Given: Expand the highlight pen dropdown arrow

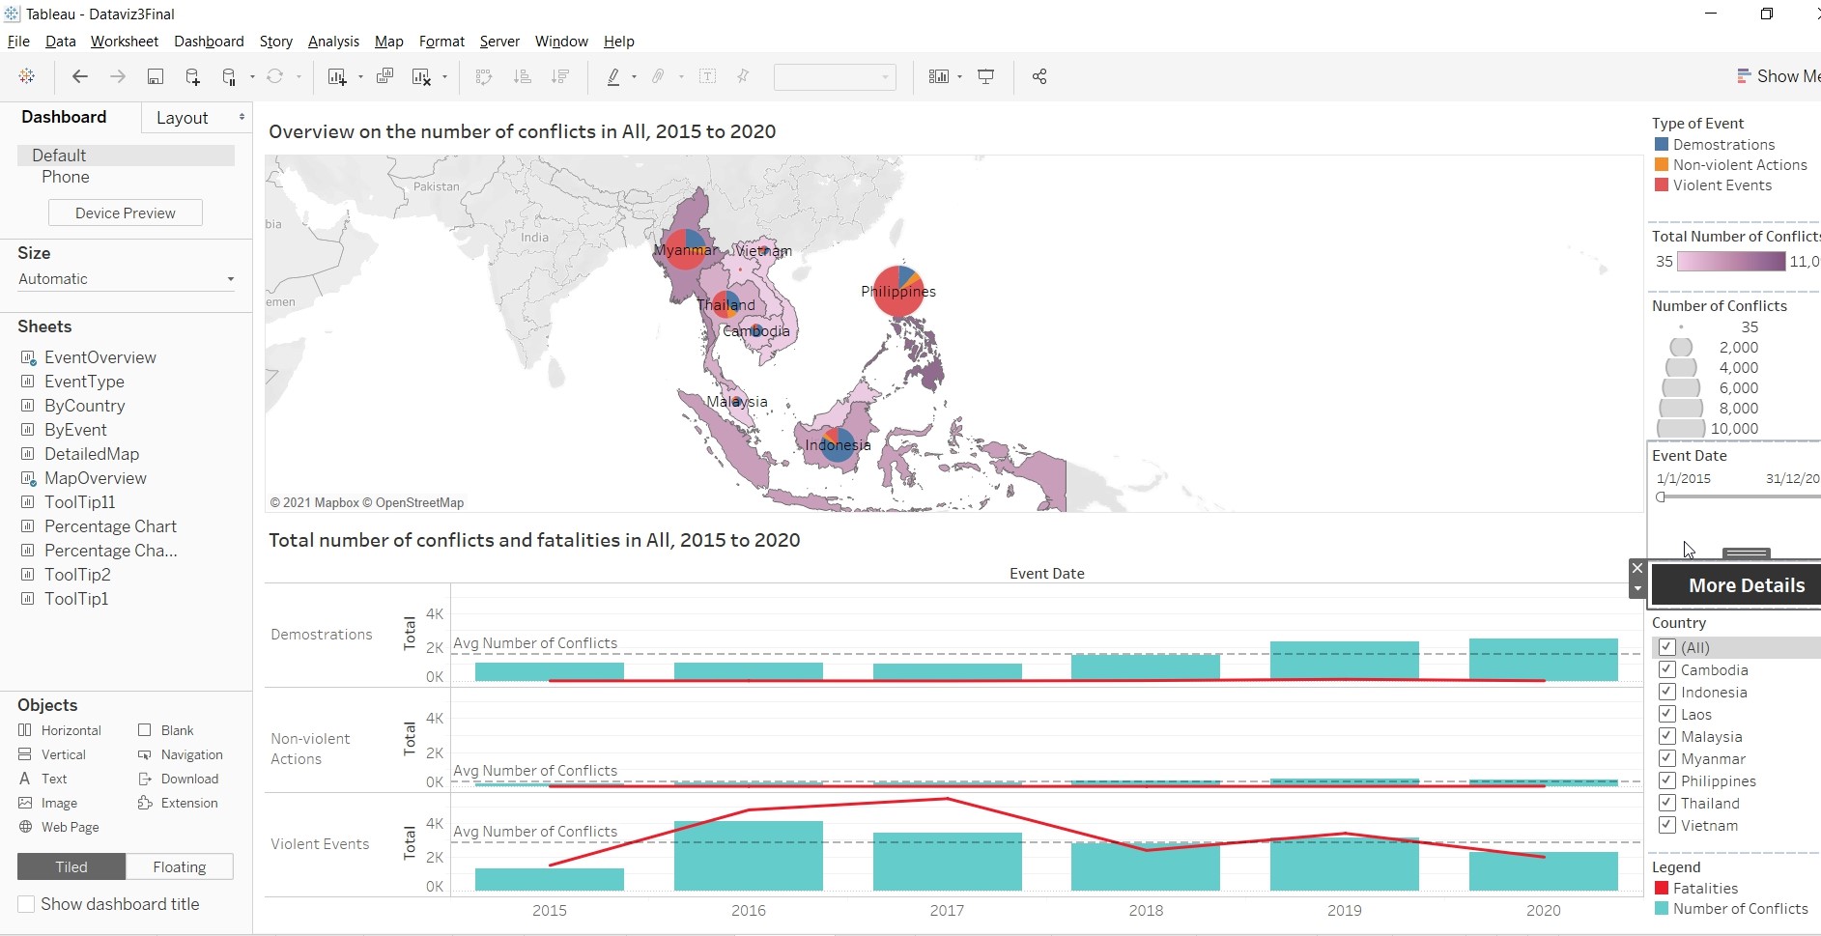Looking at the screenshot, I should pos(634,76).
